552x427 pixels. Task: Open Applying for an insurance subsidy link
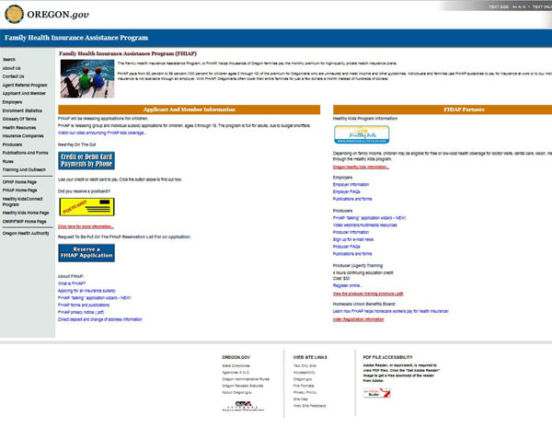coord(87,291)
